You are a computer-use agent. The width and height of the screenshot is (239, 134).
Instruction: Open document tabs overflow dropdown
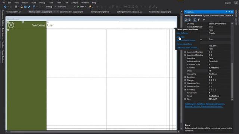(x=181, y=12)
